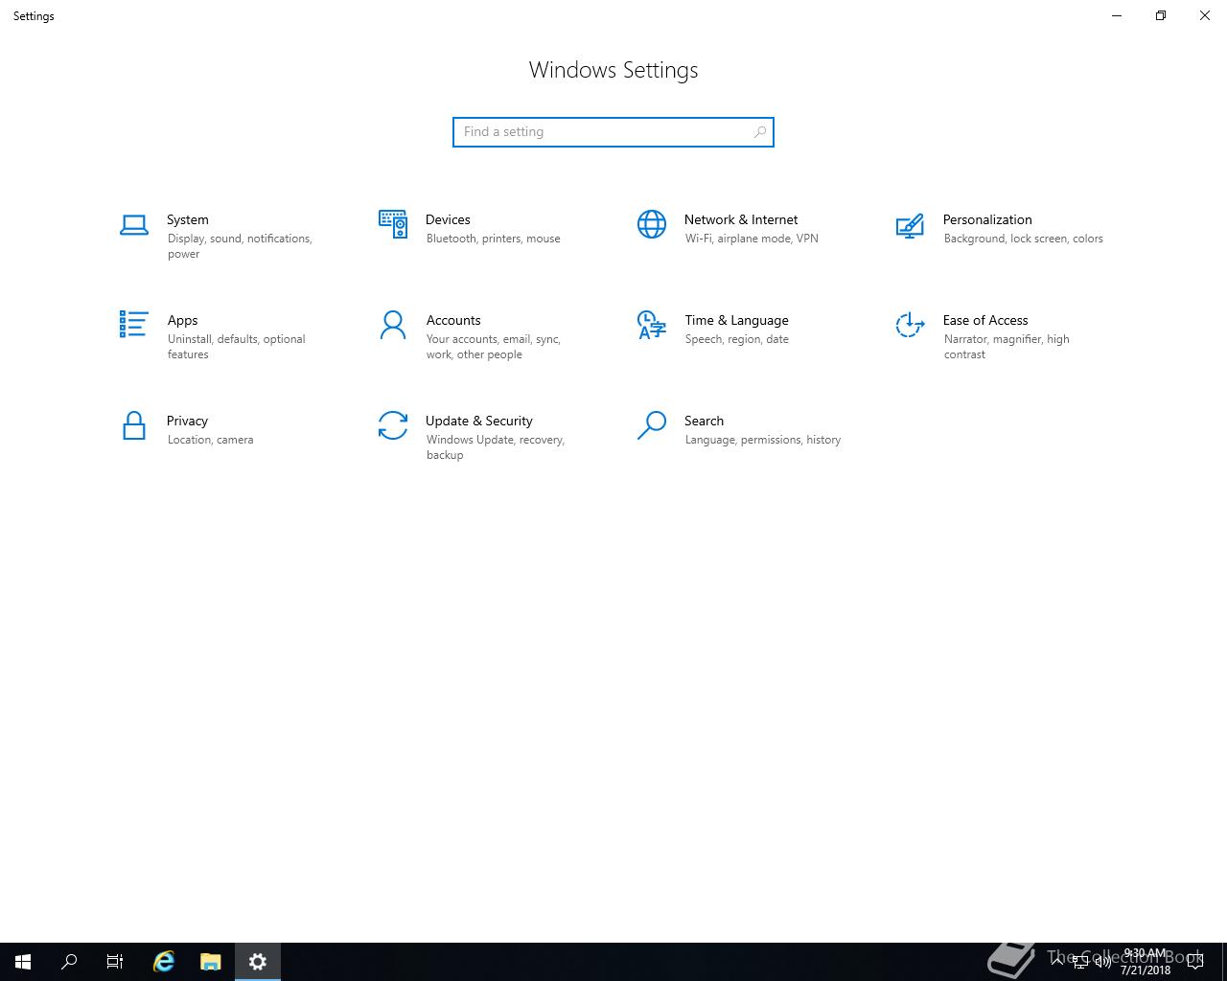1227x981 pixels.
Task: Click the Time & Language title text
Action: (736, 320)
